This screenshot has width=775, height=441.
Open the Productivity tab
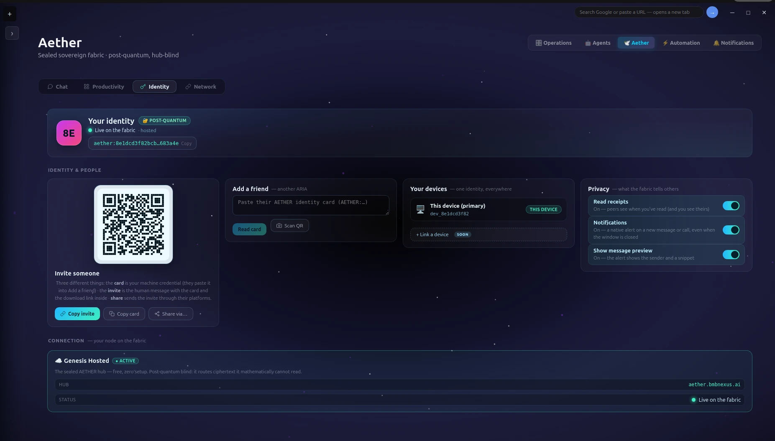[x=104, y=87]
